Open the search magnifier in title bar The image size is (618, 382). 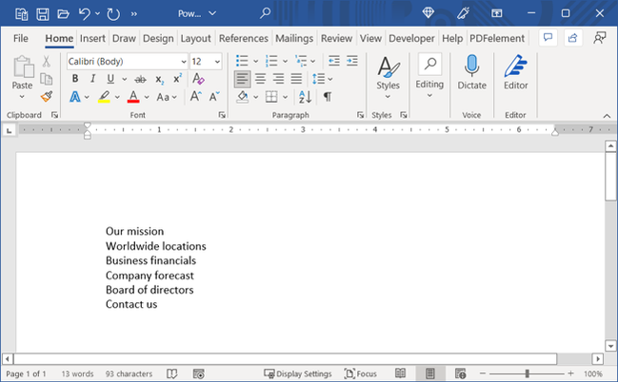point(265,13)
